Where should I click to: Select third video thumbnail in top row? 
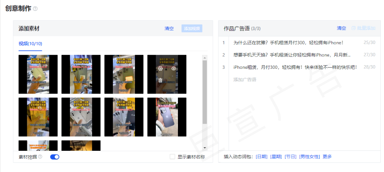pyautogui.click(x=124, y=74)
